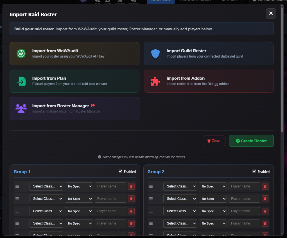This screenshot has width=287, height=238.
Task: Open Group 2 third row Select Class dropdown
Action: 180,211
